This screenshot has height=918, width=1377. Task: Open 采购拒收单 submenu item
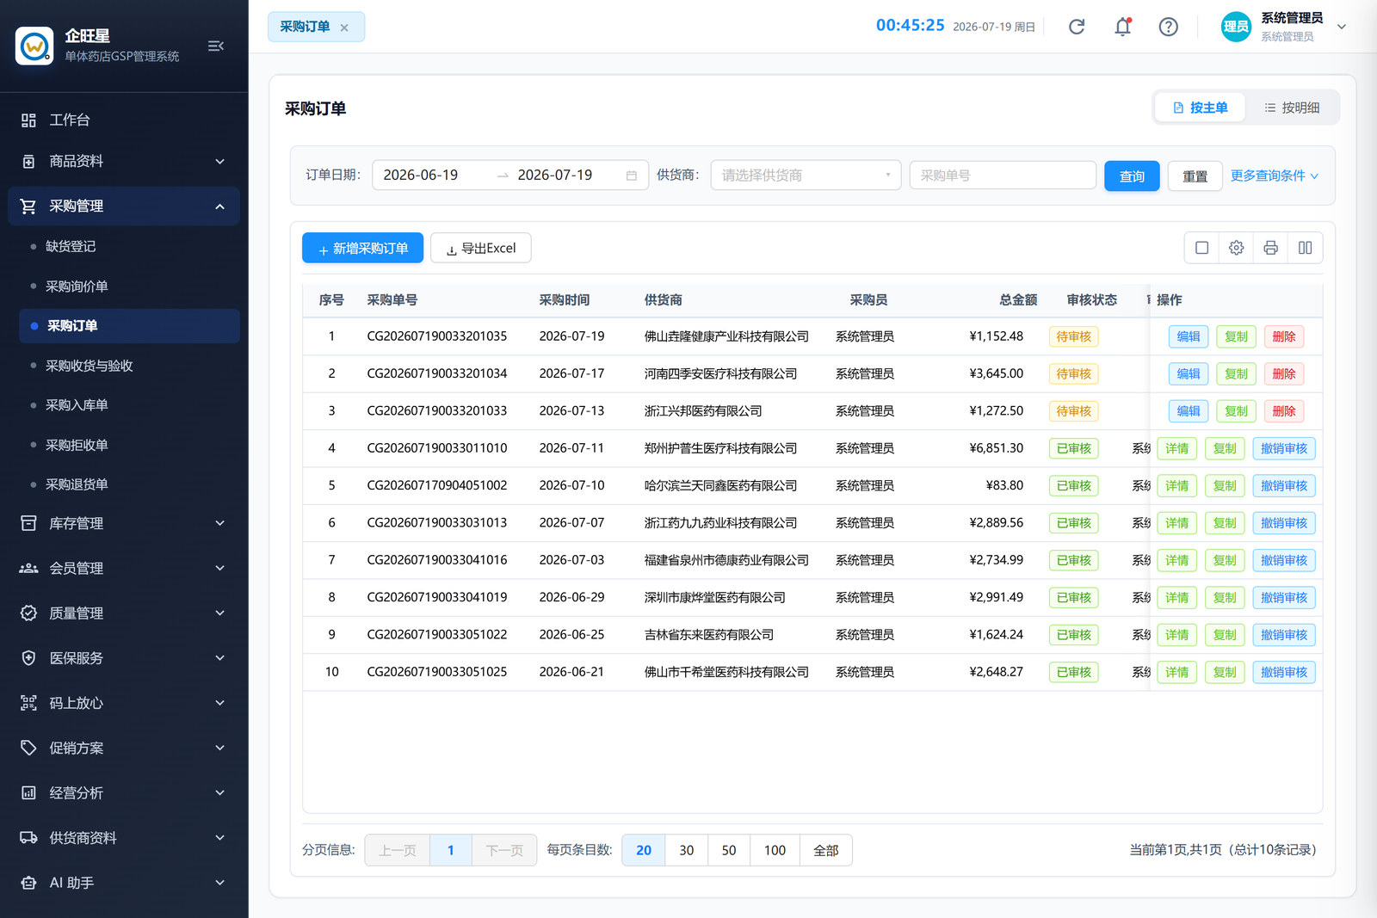129,445
